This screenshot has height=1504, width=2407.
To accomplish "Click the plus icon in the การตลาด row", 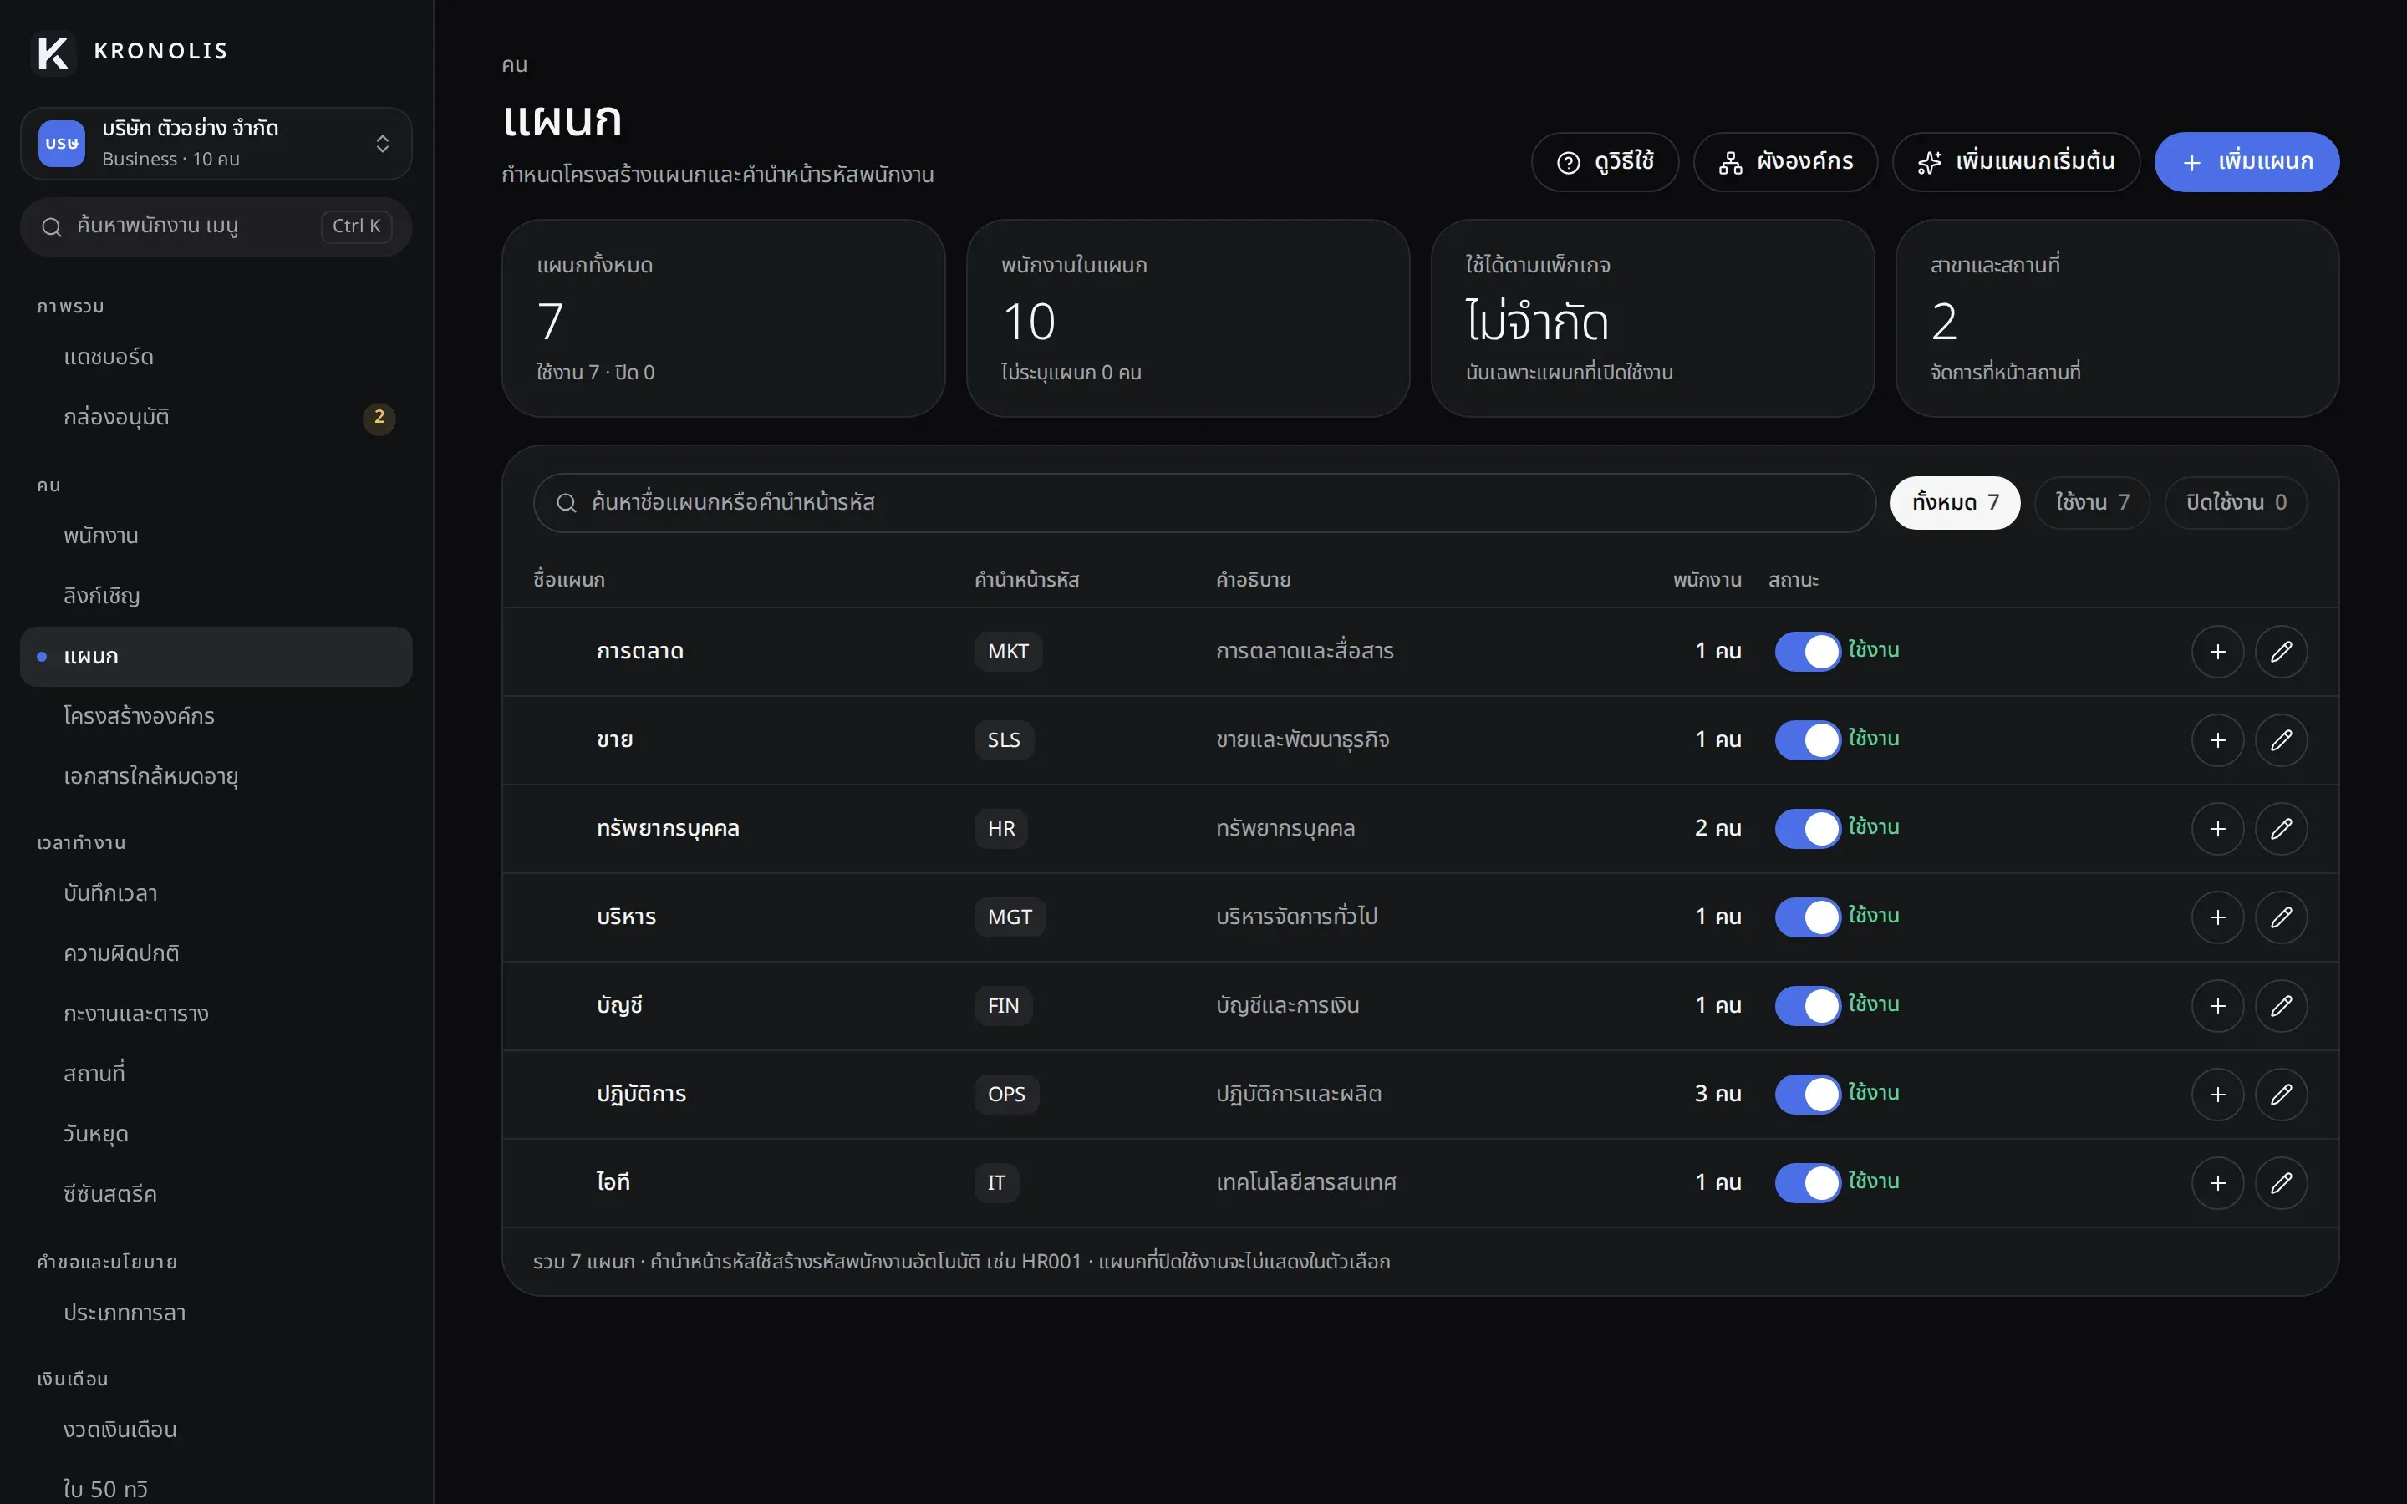I will tap(2217, 652).
